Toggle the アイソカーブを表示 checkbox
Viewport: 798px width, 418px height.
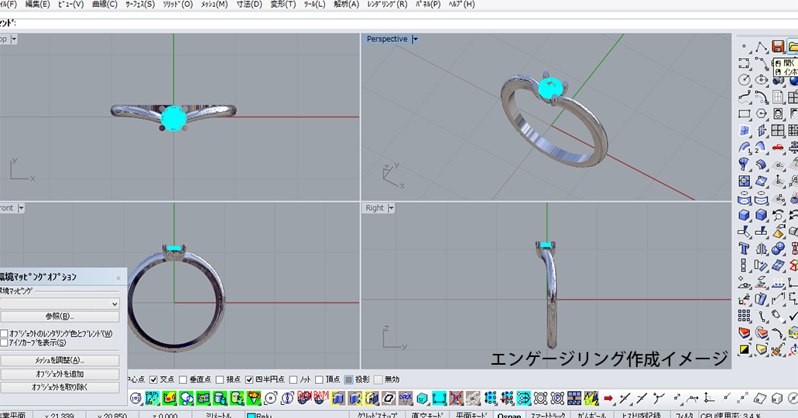[x=4, y=342]
